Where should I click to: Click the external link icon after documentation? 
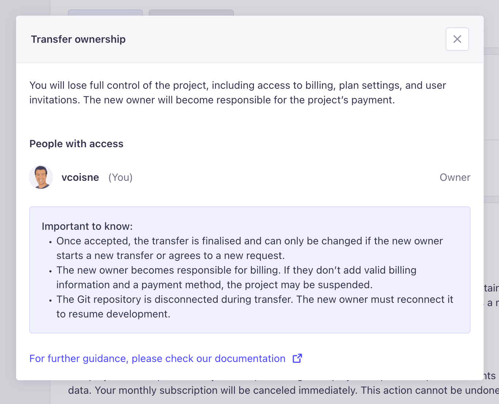click(x=297, y=358)
